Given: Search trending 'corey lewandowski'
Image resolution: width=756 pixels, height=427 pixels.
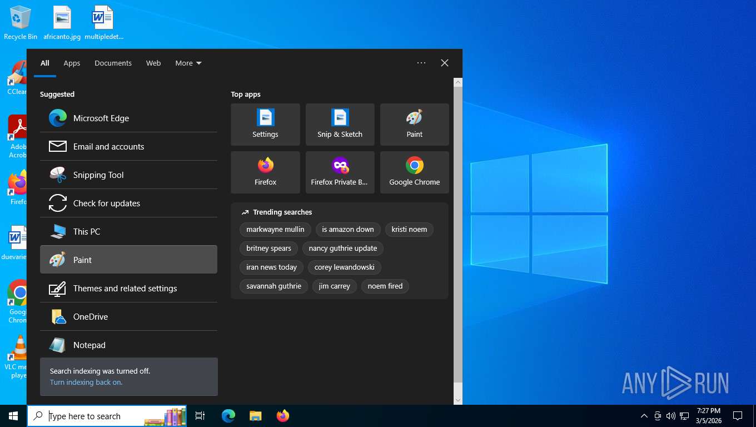Looking at the screenshot, I should pos(344,267).
